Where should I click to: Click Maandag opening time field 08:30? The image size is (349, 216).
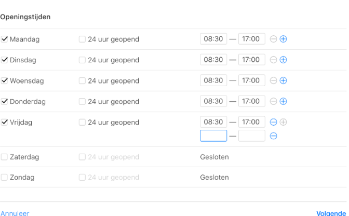pyautogui.click(x=213, y=39)
